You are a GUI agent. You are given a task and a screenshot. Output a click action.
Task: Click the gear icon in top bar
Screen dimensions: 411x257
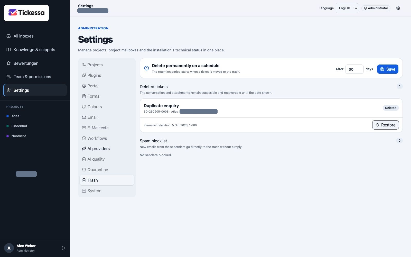point(398,8)
